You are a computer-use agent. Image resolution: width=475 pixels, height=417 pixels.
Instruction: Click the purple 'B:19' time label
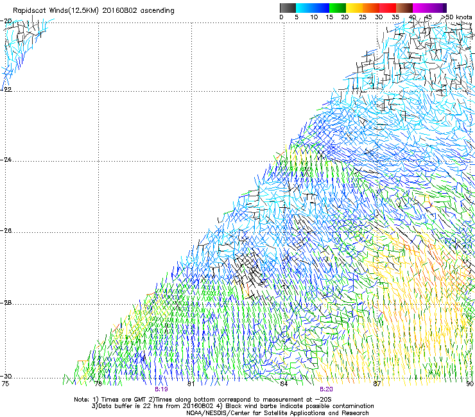[161, 389]
